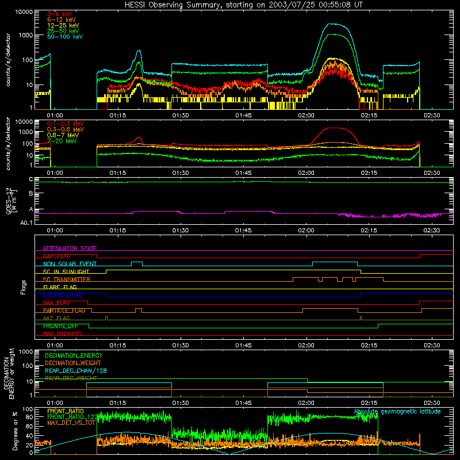Click the FRONTS_OFF flag label
Viewport: 460px width, 460px height.
click(60, 326)
